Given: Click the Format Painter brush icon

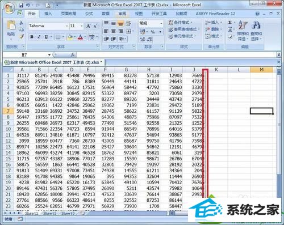Looking at the screenshot, I should (21, 36).
